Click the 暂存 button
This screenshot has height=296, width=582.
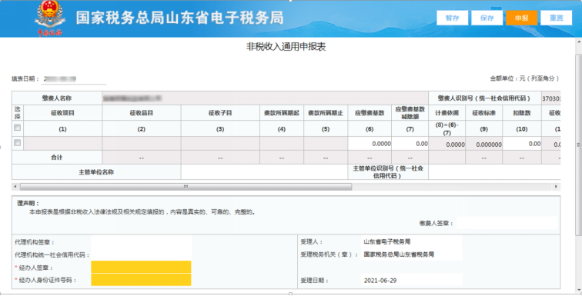[x=452, y=18]
